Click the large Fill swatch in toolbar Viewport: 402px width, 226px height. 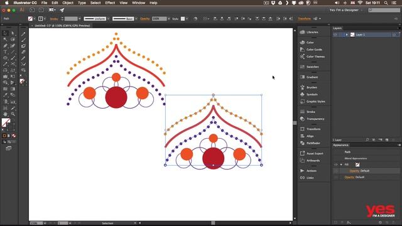click(x=6, y=122)
